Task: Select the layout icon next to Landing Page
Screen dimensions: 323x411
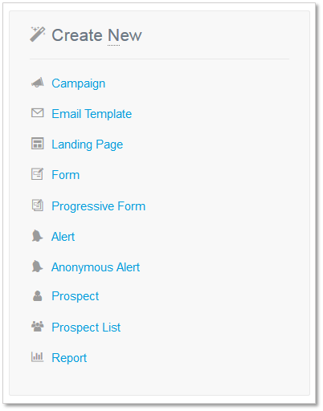Action: [x=38, y=144]
